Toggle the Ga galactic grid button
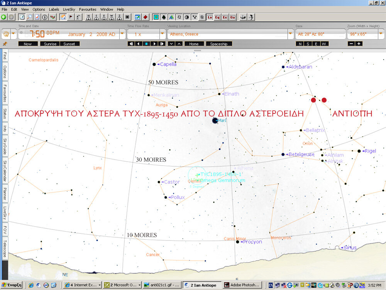This screenshot has width=386, height=290. tap(233, 17)
